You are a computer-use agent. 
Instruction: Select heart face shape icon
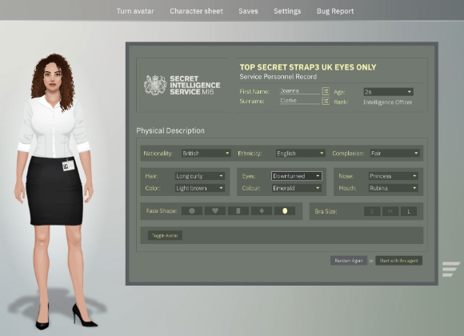tap(215, 210)
